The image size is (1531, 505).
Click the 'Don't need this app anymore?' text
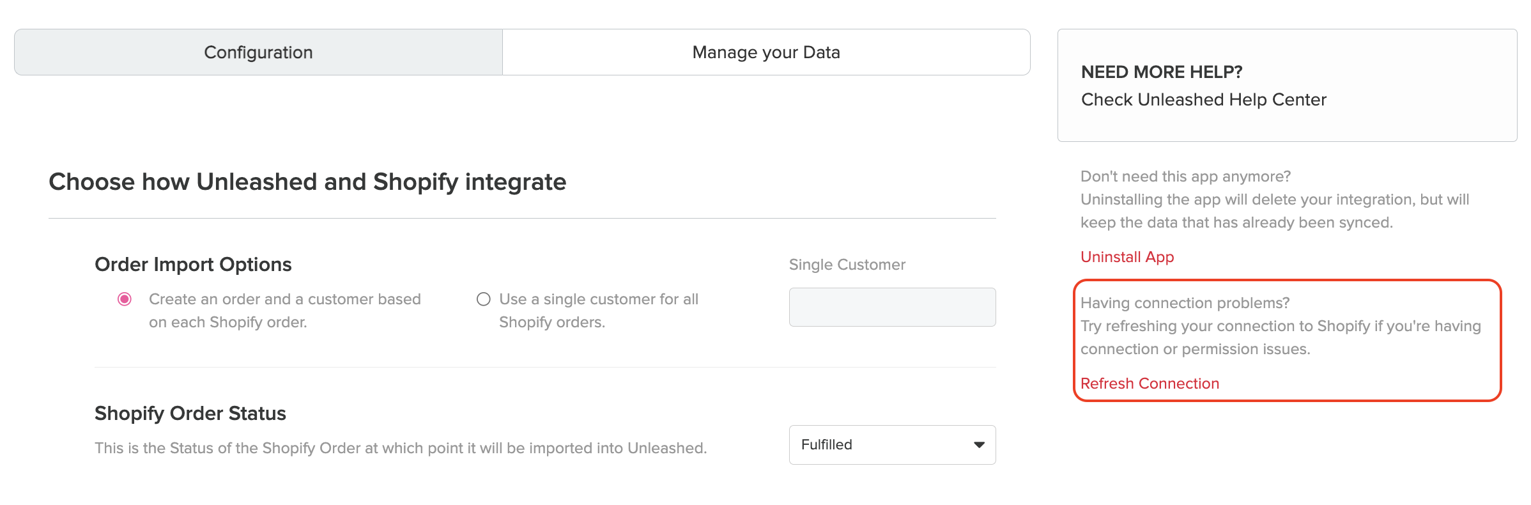[x=1185, y=176]
